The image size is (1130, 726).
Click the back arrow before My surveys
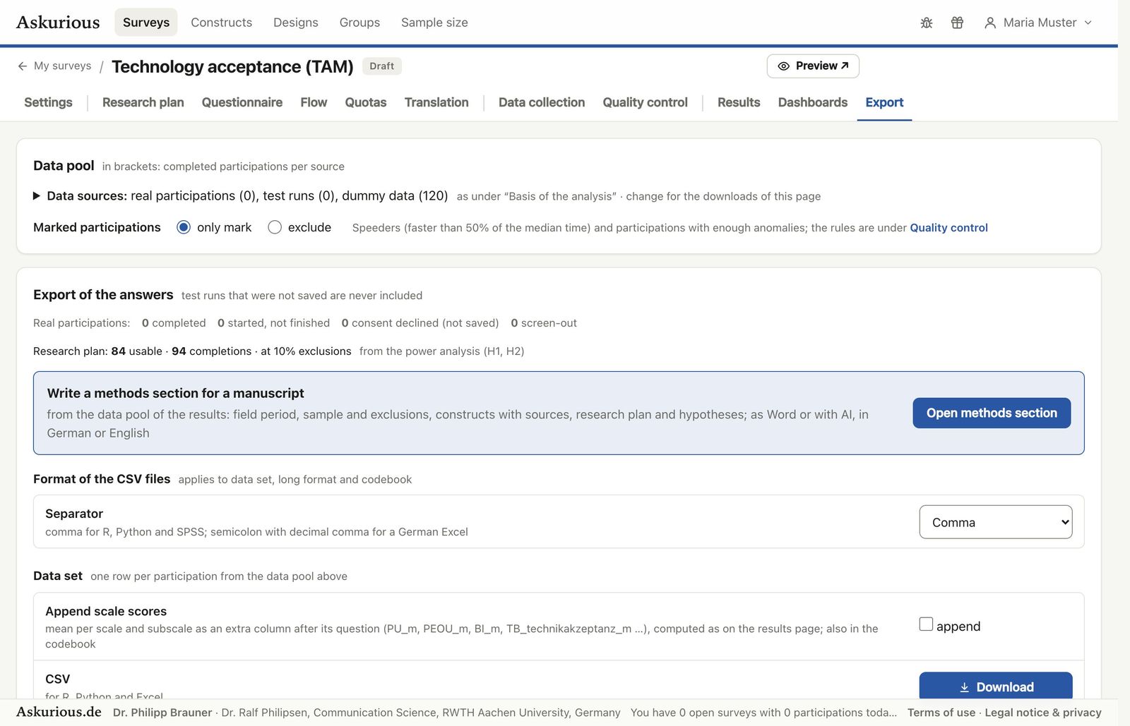[23, 66]
